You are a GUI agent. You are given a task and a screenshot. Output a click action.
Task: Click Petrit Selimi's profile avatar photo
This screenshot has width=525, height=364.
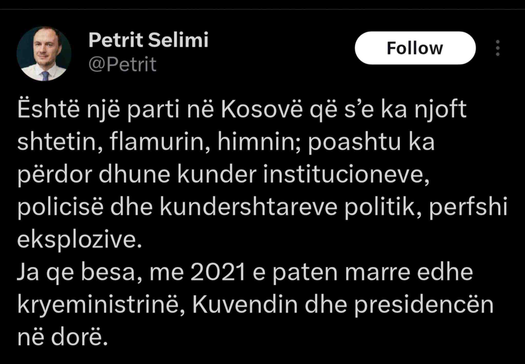[x=44, y=54]
